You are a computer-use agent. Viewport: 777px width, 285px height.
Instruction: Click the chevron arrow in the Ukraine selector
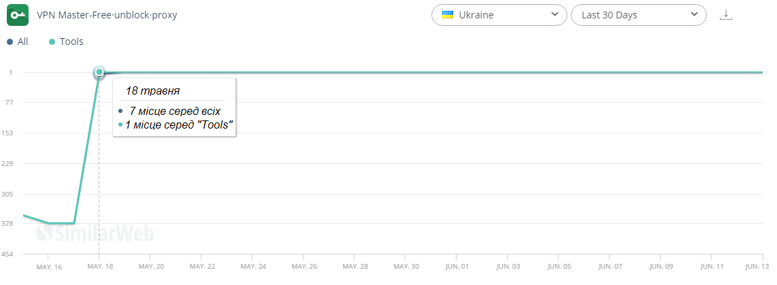[x=555, y=14]
